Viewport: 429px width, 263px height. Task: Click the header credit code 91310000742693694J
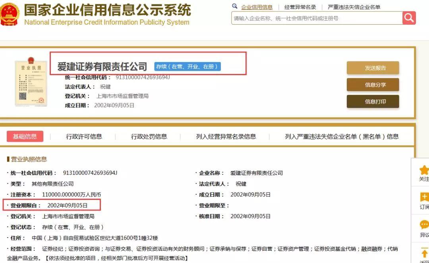143,77
